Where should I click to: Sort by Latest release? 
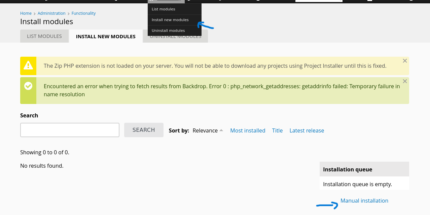pos(307,130)
